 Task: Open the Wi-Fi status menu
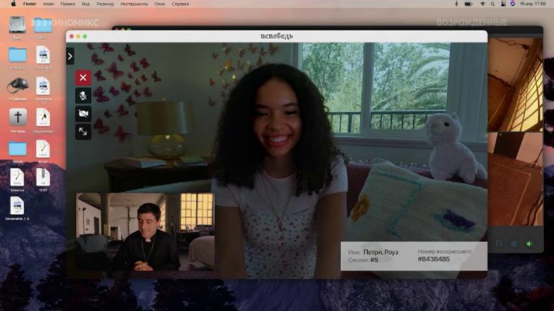click(483, 4)
